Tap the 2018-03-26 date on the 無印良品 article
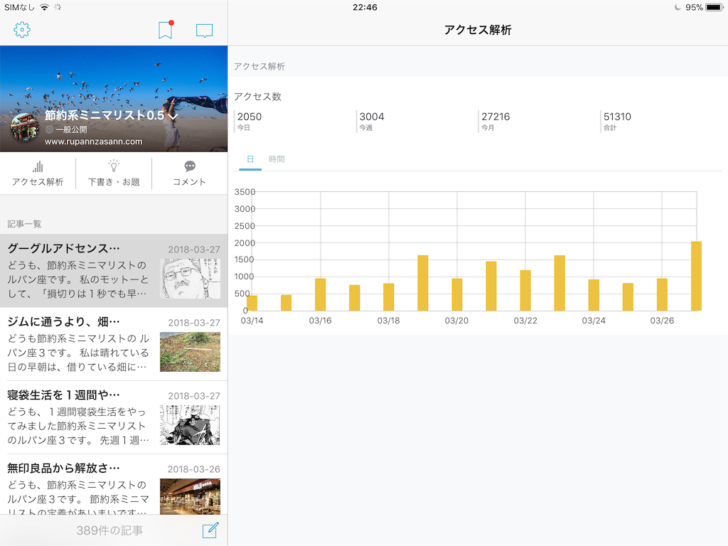This screenshot has width=728, height=546. [x=193, y=469]
